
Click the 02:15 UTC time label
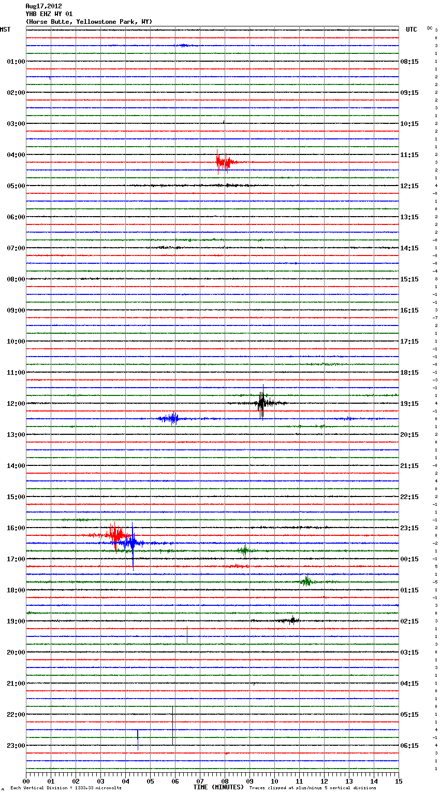click(409, 621)
